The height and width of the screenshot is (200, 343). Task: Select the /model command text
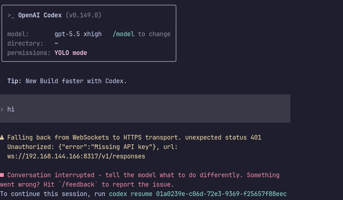click(x=123, y=34)
